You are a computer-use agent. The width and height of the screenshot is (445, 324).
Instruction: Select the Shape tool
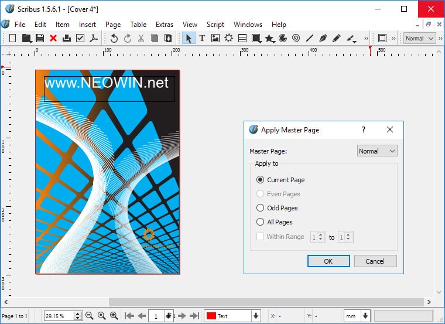[255, 38]
